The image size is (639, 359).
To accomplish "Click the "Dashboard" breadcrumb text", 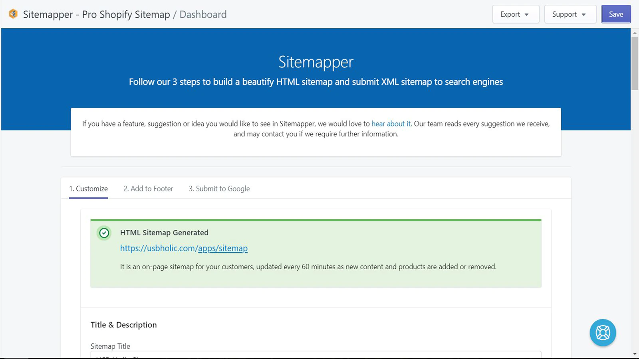I will (x=203, y=14).
